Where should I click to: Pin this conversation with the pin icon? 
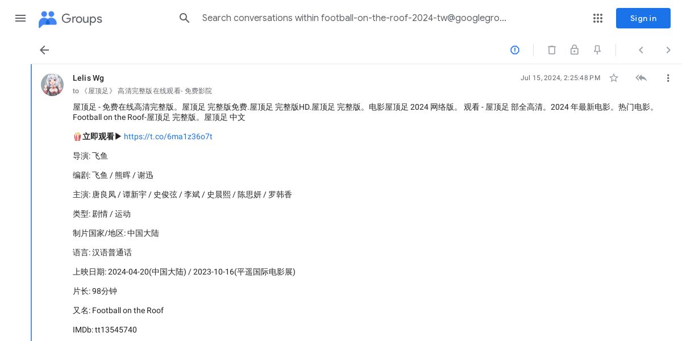pyautogui.click(x=597, y=50)
